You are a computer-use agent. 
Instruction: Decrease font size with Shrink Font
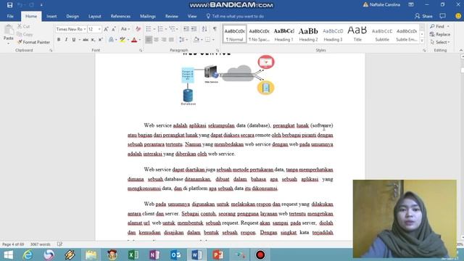[x=114, y=29]
